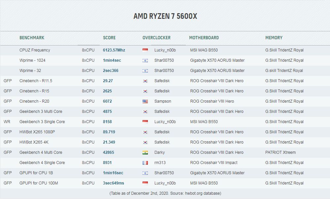Click the Israel flag in Wprime - 32 row
This screenshot has height=199, width=330.
point(145,71)
